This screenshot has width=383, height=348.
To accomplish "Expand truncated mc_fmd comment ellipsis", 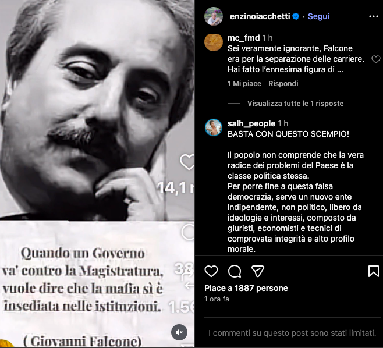I will click(x=340, y=70).
